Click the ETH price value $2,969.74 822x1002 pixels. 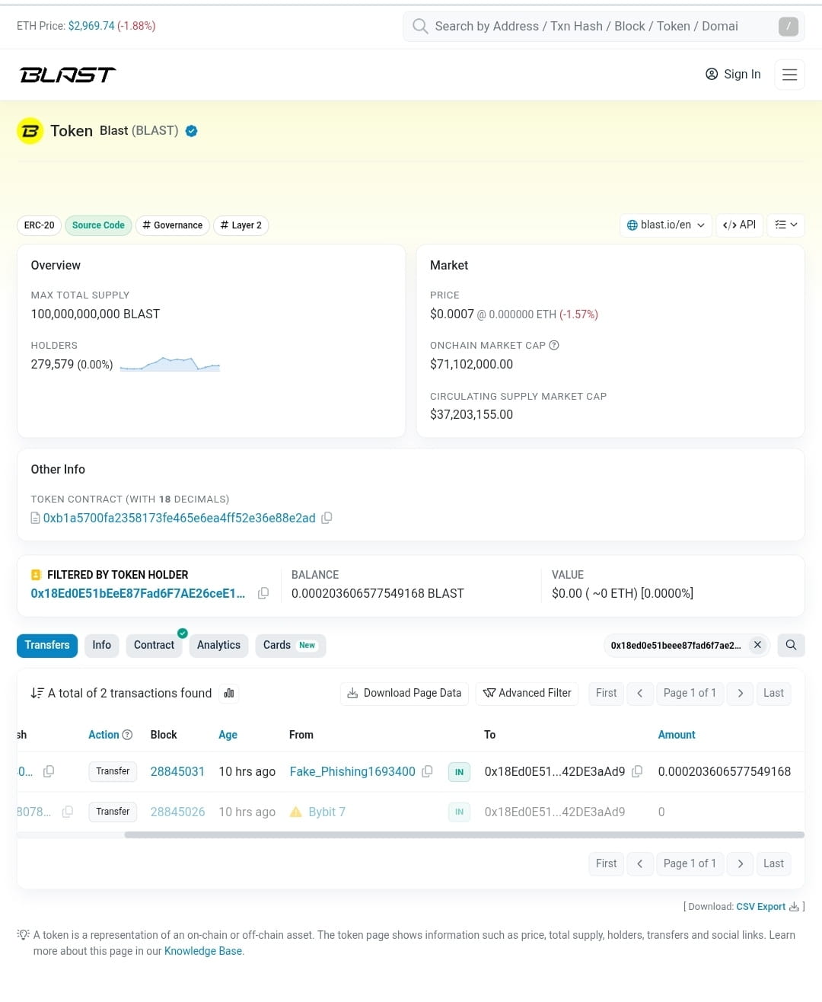pyautogui.click(x=91, y=26)
